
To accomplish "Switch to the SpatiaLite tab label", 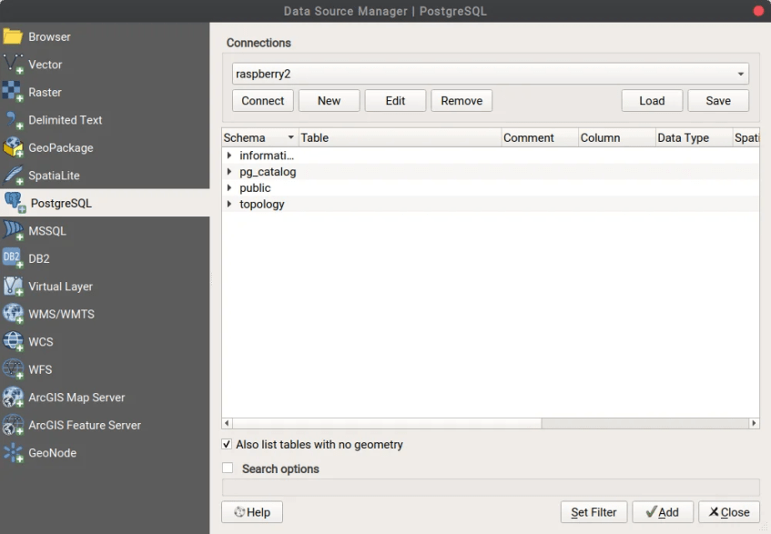I will click(x=54, y=176).
